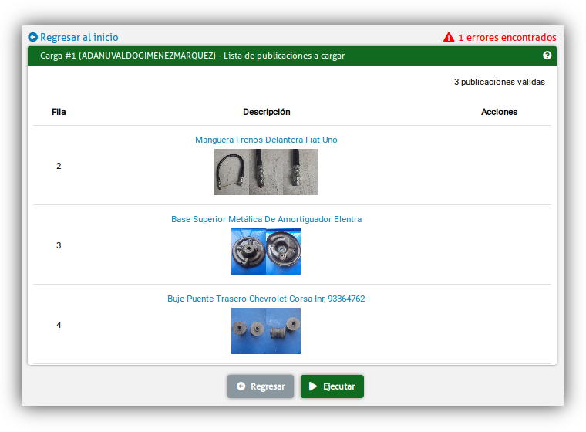Image resolution: width=586 pixels, height=432 pixels.
Task: Click row number 4 cell
Action: 59,325
